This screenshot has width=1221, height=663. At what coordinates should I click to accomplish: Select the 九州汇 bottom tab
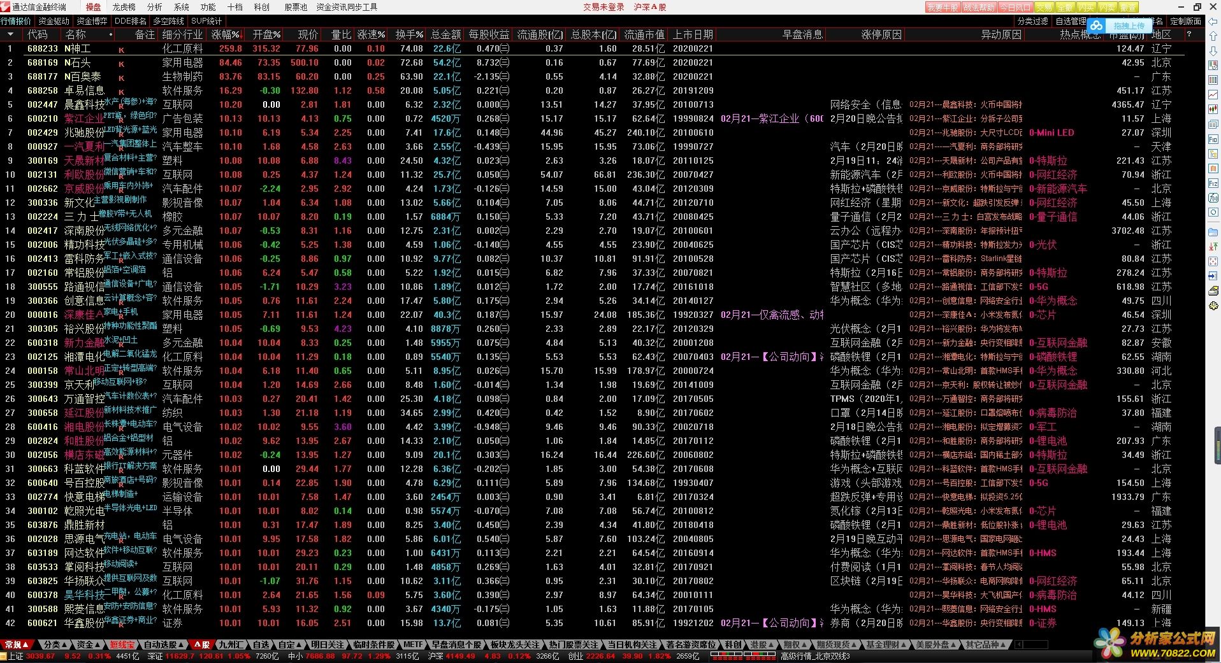(231, 645)
